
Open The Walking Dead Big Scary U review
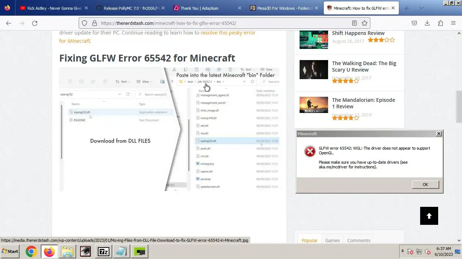(x=364, y=66)
